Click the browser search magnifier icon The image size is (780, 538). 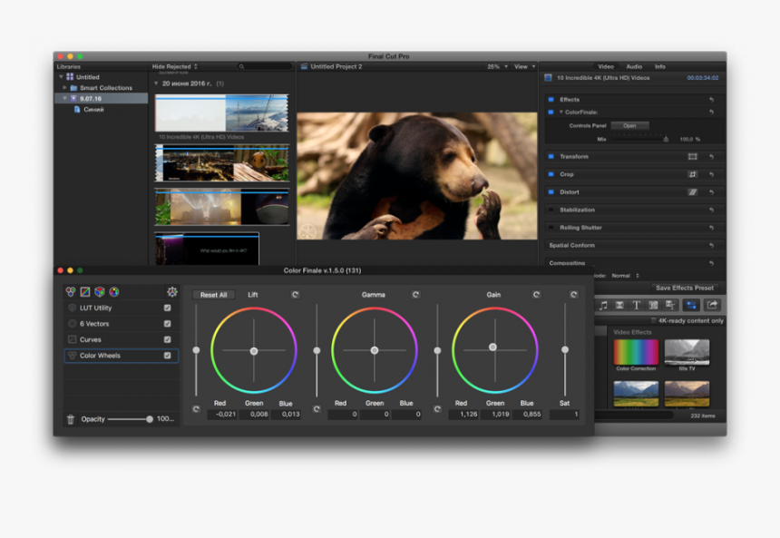point(242,67)
